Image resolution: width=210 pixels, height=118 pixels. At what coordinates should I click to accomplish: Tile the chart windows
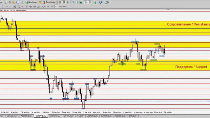pyautogui.click(x=81, y=2)
